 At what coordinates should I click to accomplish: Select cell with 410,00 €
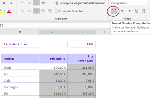tap(53, 73)
